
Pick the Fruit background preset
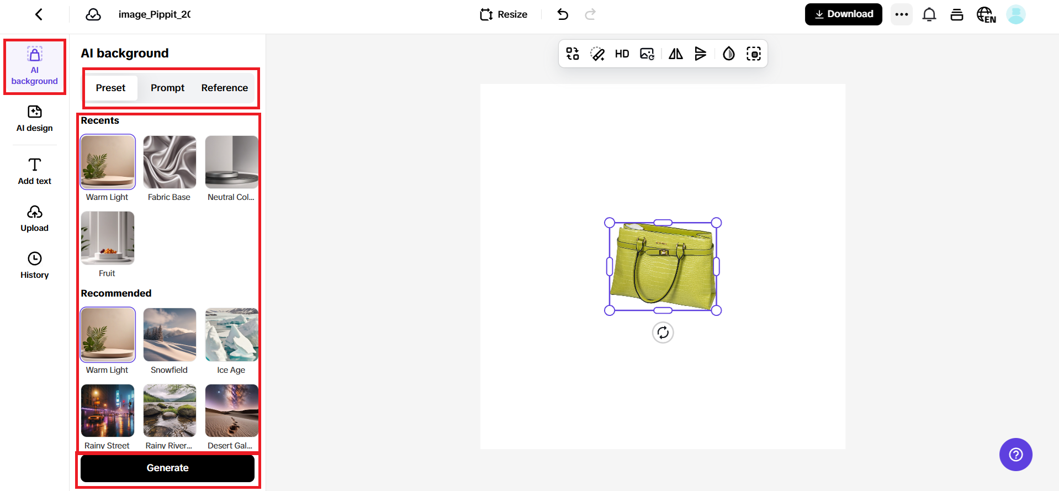coord(108,238)
